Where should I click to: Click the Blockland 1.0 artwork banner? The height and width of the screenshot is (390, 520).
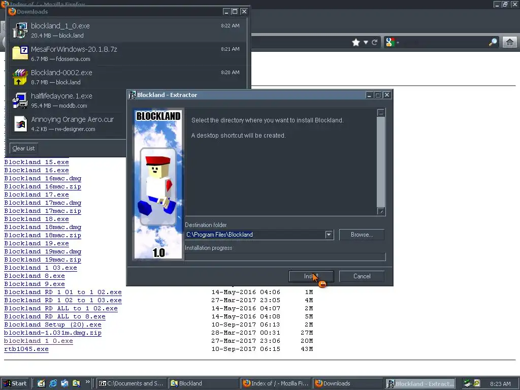coord(158,184)
